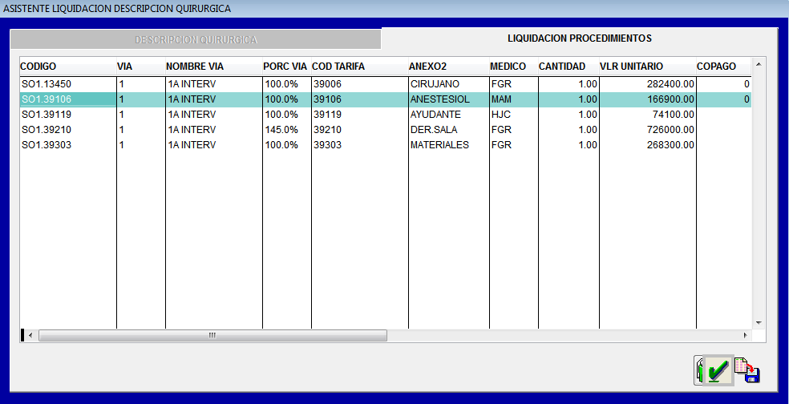Click the MATERIALES cell
Viewport: 789px width, 404px height.
click(x=449, y=145)
